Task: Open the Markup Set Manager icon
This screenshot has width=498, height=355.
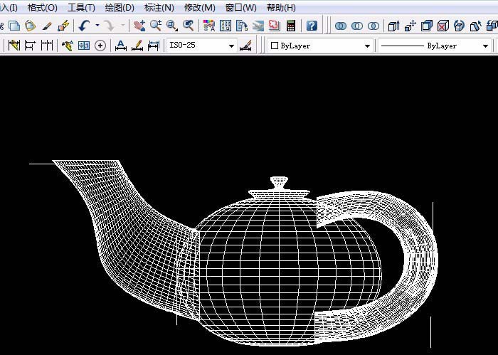Action: tap(275, 26)
